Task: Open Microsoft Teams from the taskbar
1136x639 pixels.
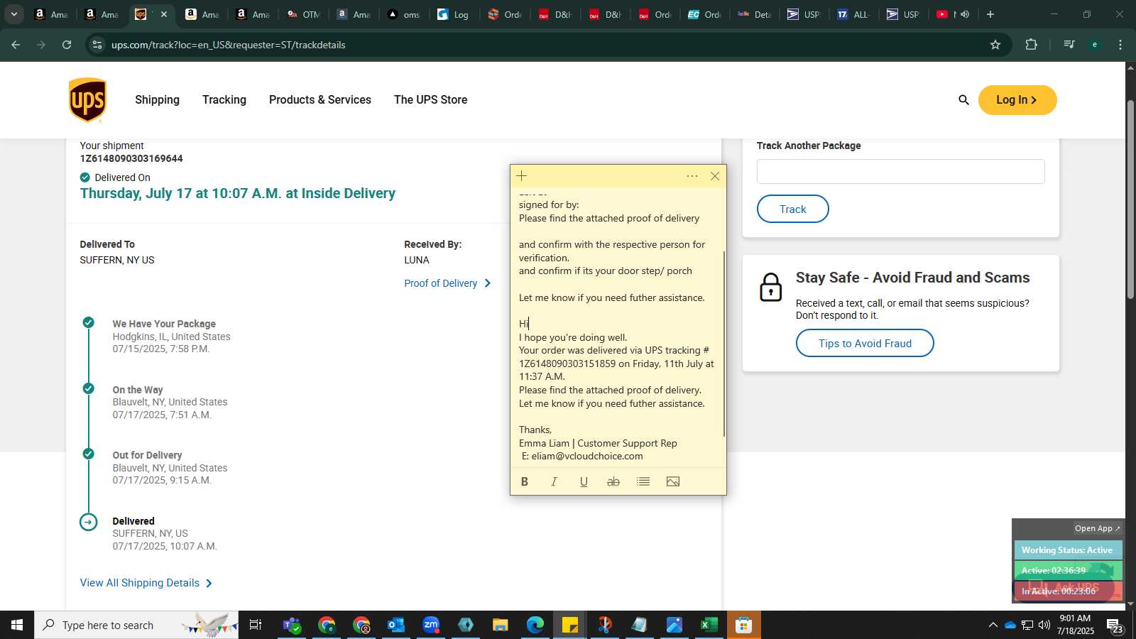Action: click(x=292, y=625)
